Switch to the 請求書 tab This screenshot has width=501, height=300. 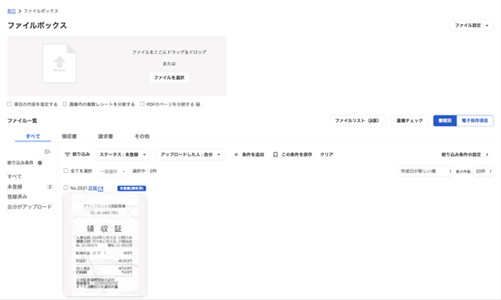pos(106,136)
